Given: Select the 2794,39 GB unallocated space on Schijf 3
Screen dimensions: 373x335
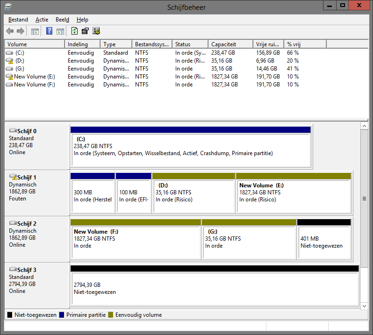Looking at the screenshot, I should tap(214, 288).
